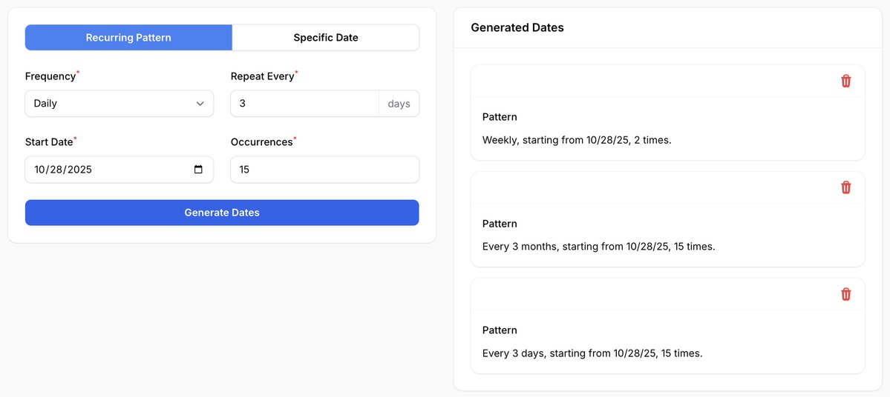Click the Weekly starting 10/28/25 description text
Viewport: 890px width, 397px height.
576,140
